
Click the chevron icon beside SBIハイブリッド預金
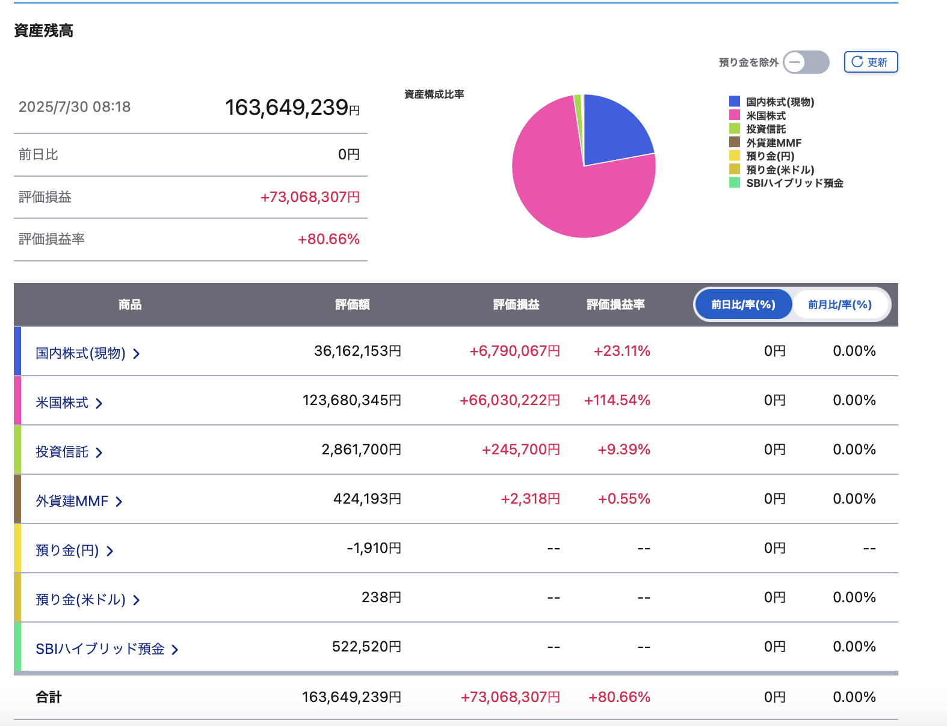click(175, 650)
